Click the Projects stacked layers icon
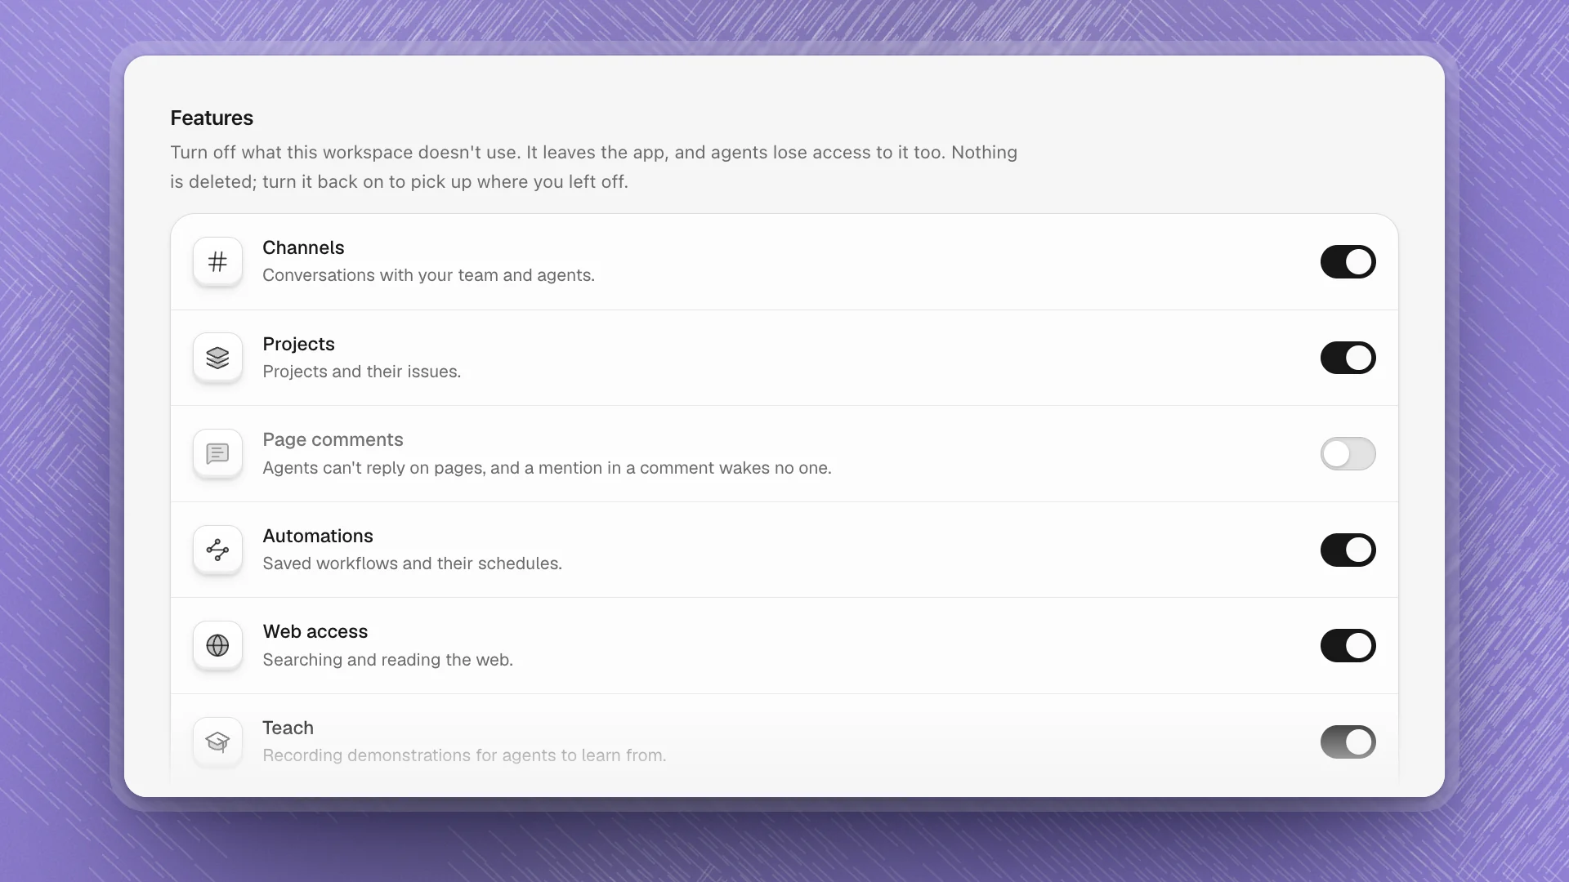 pos(217,358)
